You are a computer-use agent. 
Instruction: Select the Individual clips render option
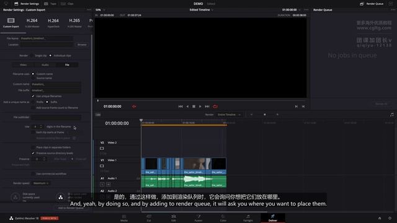point(50,56)
